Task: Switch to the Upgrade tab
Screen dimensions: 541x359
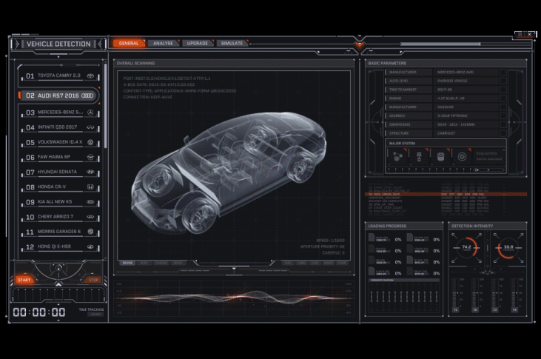Action: click(x=198, y=43)
